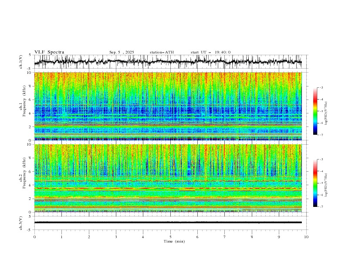This screenshot has height=266, width=345.
Task: Click the time axis tick "7"
Action: pos(225,237)
